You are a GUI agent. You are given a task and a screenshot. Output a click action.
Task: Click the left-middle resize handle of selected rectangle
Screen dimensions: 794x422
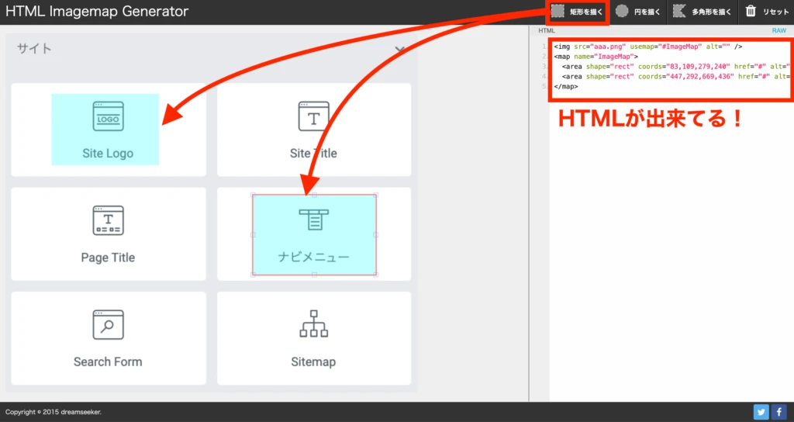pyautogui.click(x=253, y=235)
